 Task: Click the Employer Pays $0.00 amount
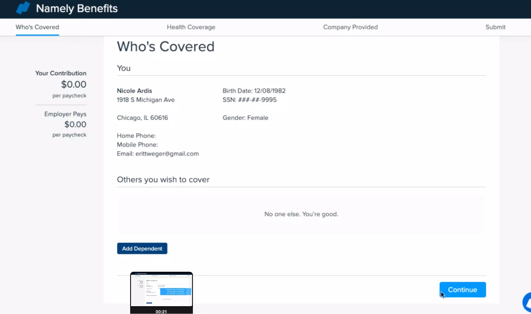[75, 124]
